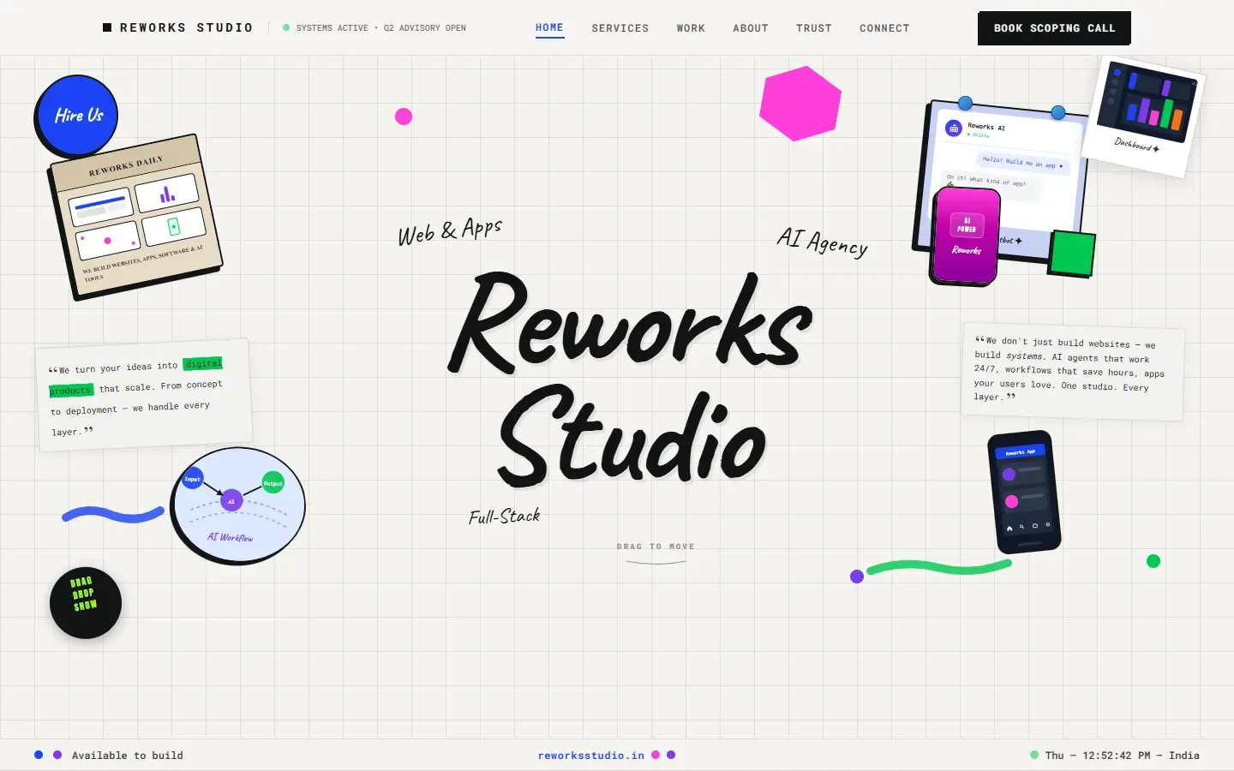
Task: Click the Dashboard polaroid with bar chart
Action: click(x=1144, y=116)
